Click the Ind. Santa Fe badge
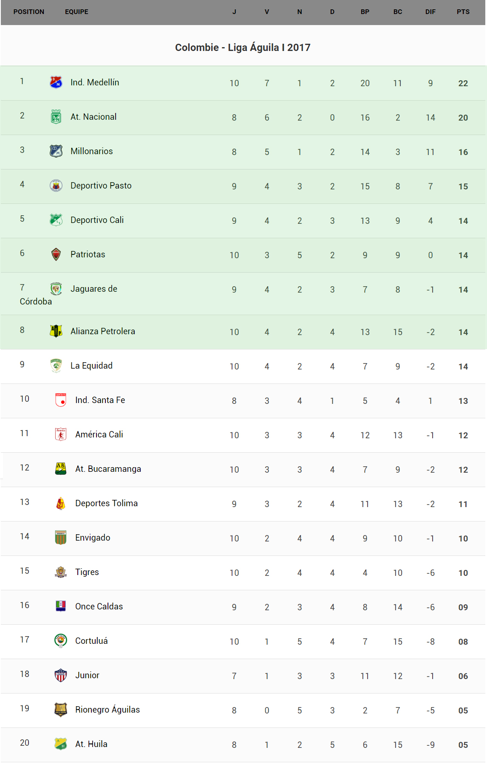This screenshot has height=764, width=487. (61, 400)
